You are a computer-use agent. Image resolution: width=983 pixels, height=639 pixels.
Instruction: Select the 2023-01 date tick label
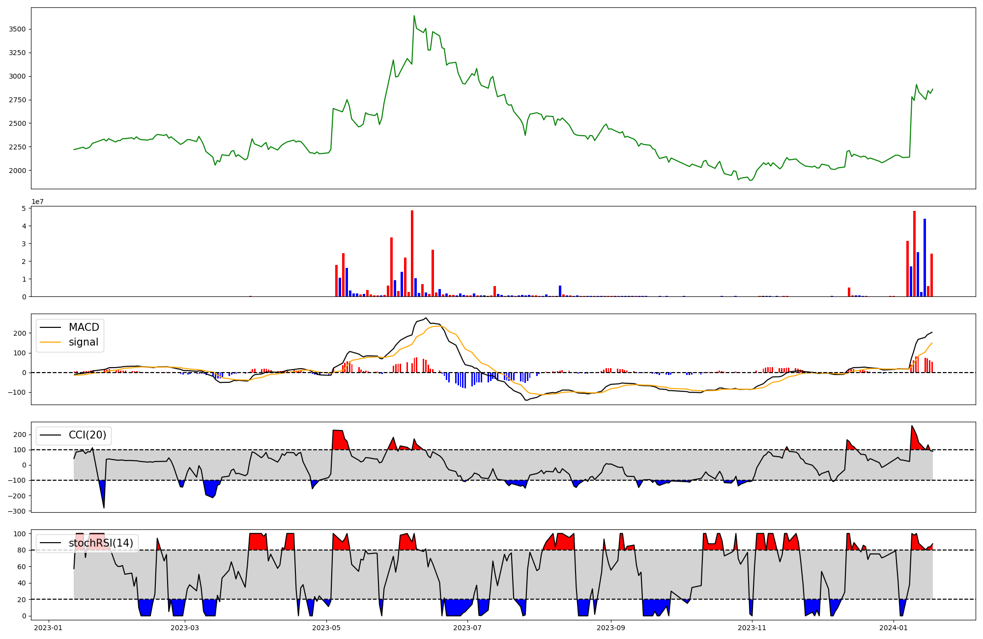point(48,628)
